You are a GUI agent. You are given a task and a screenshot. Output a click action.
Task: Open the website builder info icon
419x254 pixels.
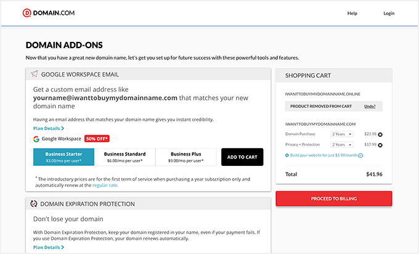[360, 155]
